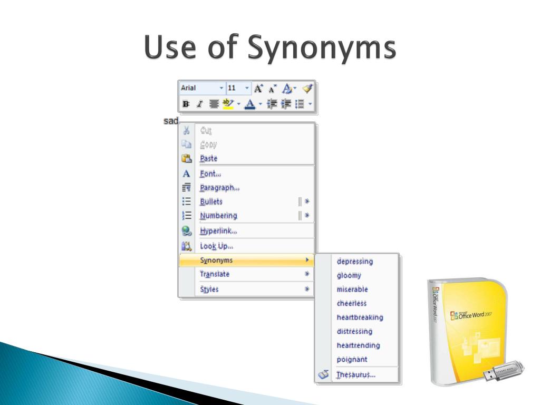The height and width of the screenshot is (405, 540).
Task: Apply the font color A button
Action: 250,104
